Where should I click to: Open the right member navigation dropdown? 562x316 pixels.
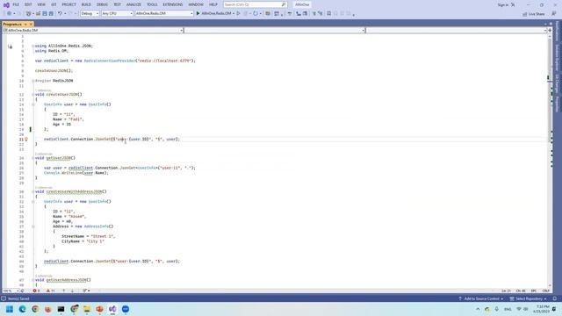(457, 31)
